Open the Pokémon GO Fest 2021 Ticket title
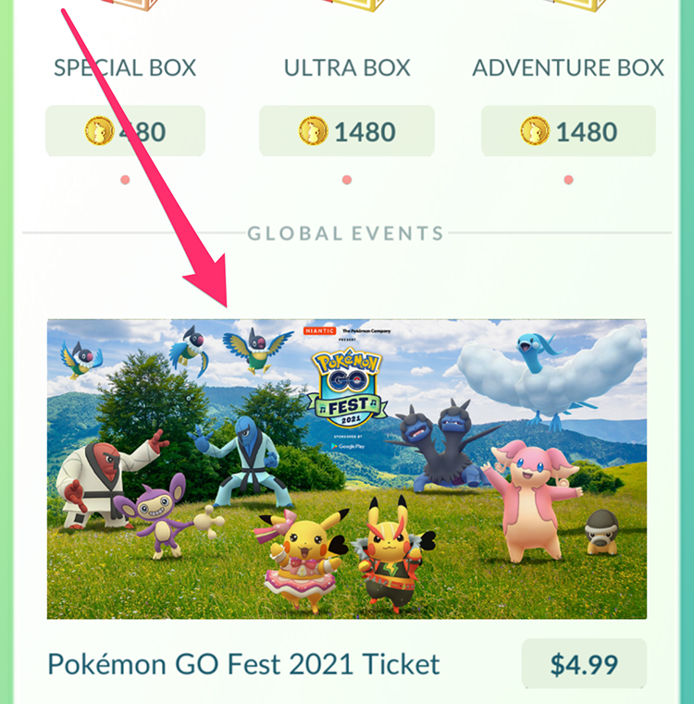Screen dimensions: 694x704 tap(243, 664)
